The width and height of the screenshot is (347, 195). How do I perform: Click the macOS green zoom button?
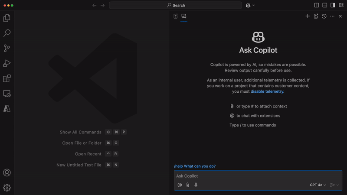click(12, 5)
